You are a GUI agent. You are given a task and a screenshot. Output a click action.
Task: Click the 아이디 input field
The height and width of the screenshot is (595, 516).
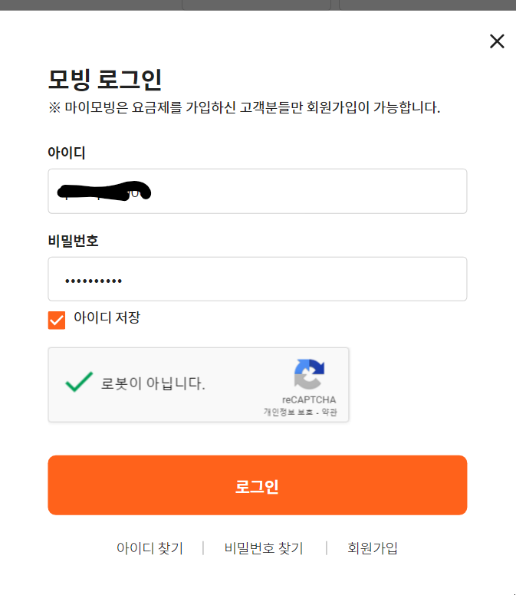tap(258, 191)
